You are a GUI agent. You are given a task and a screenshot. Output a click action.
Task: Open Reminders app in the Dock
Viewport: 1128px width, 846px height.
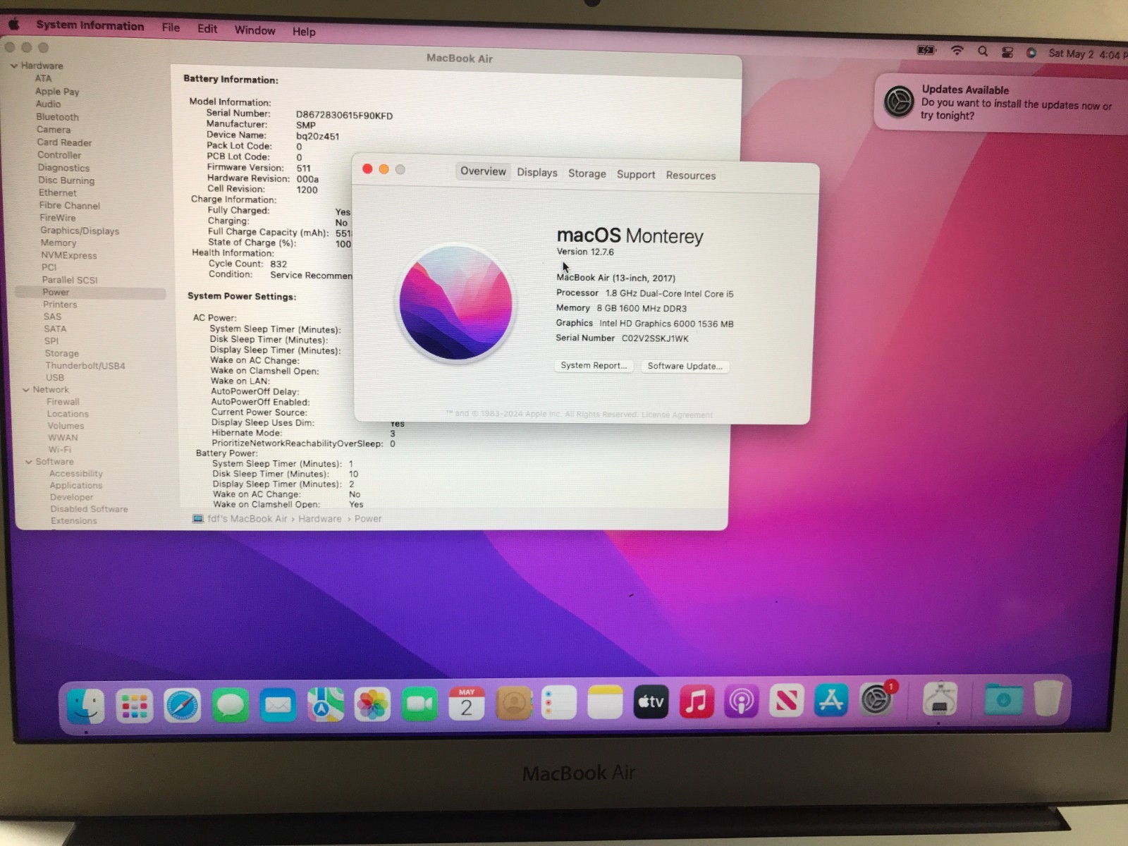click(x=559, y=702)
